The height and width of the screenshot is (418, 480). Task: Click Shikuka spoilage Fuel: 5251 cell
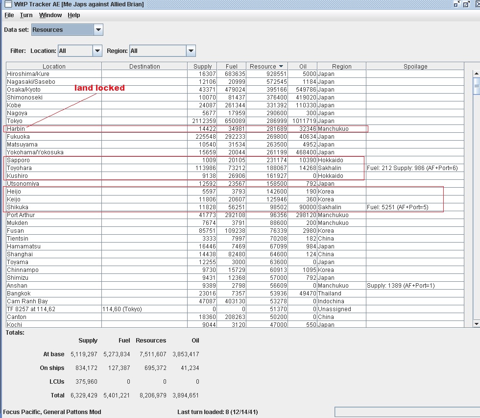coord(415,207)
